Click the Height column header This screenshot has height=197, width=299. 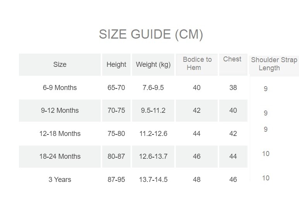[x=116, y=65]
